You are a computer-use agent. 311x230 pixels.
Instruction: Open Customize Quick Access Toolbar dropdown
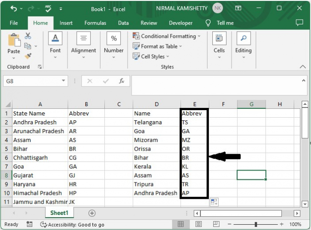(x=61, y=9)
